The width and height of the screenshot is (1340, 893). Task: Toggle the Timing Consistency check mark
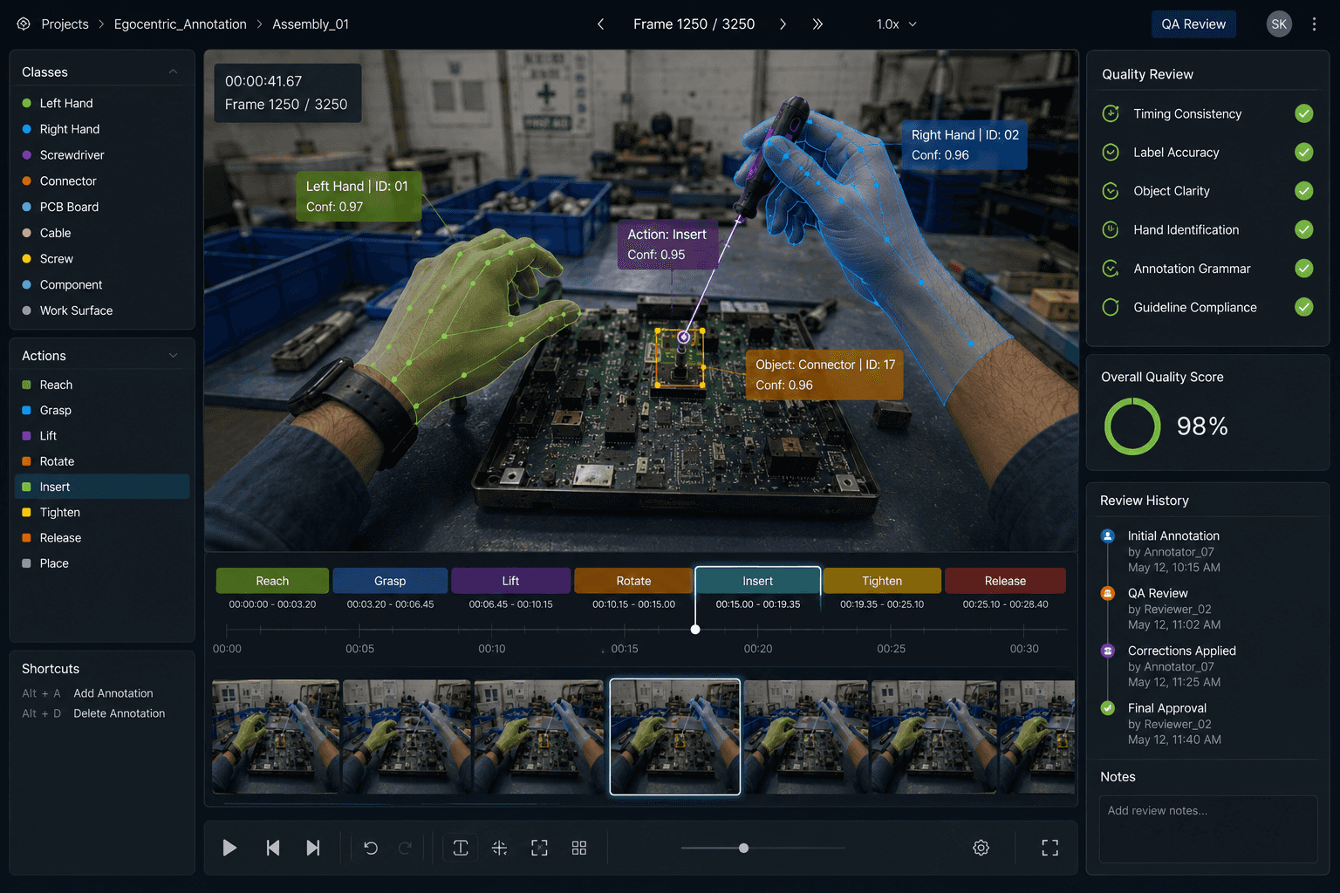[1304, 113]
